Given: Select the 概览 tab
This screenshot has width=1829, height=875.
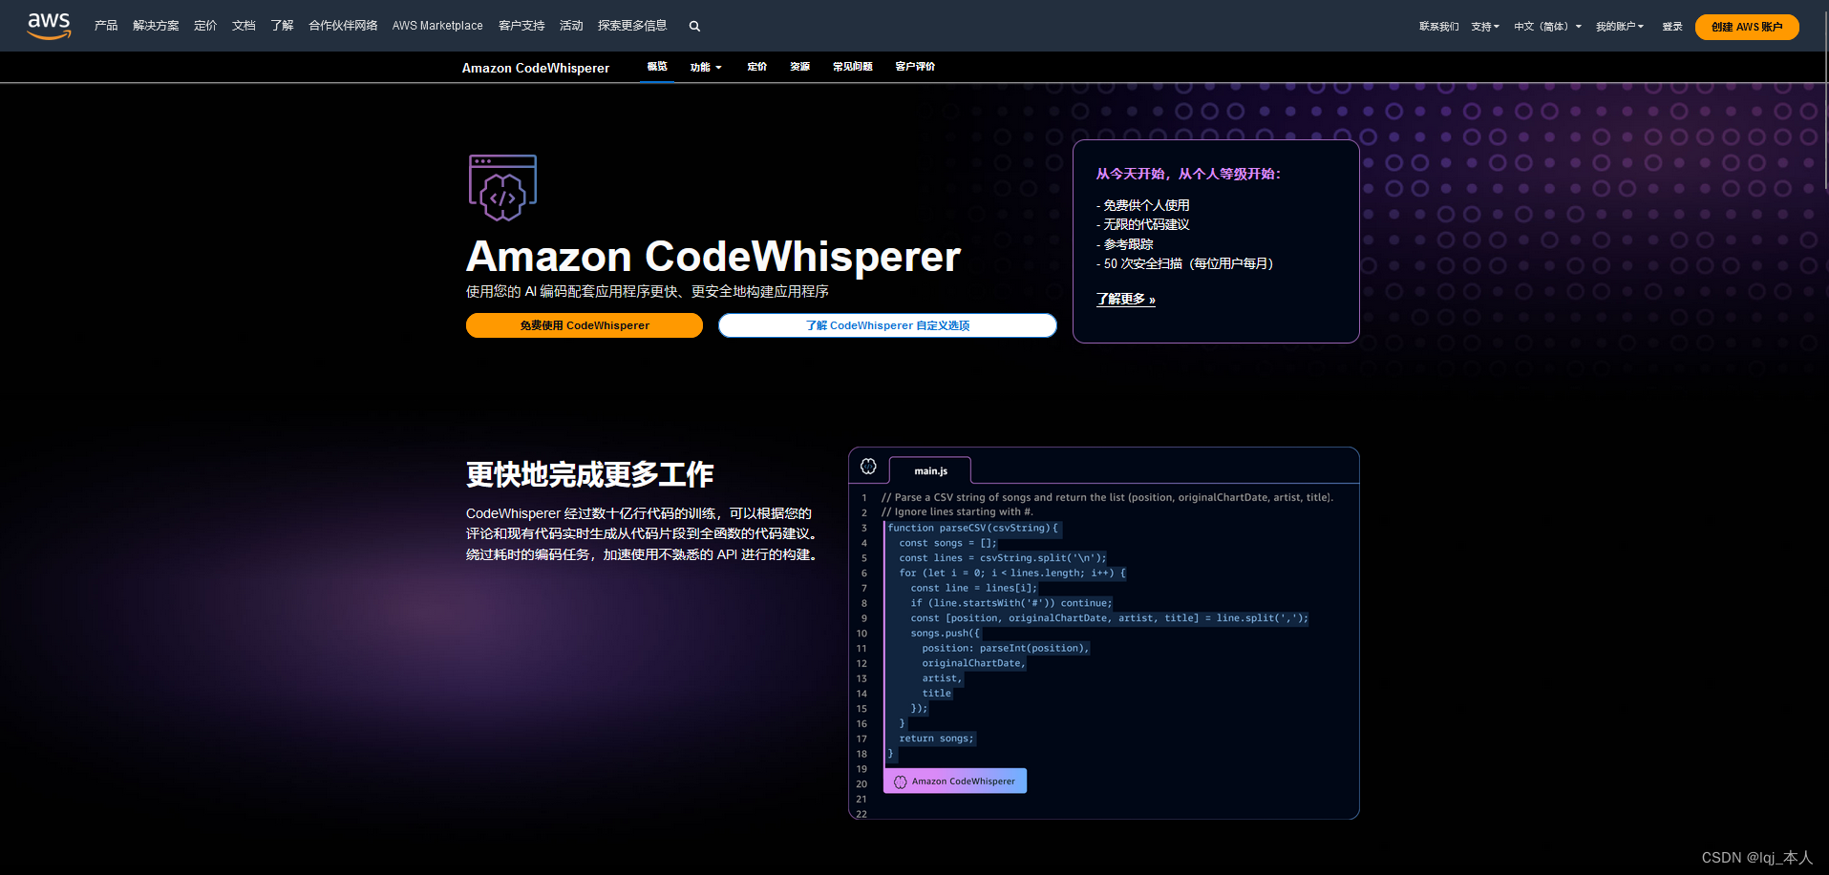Looking at the screenshot, I should click(657, 67).
